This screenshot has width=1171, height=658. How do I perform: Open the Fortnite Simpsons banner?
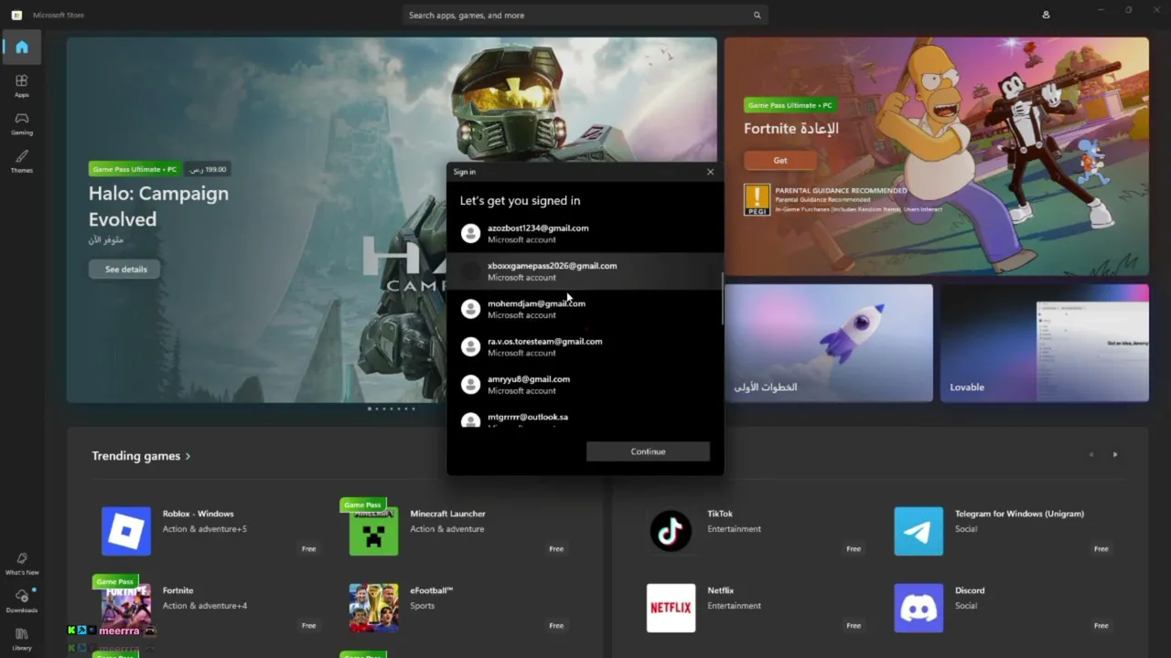[937, 156]
